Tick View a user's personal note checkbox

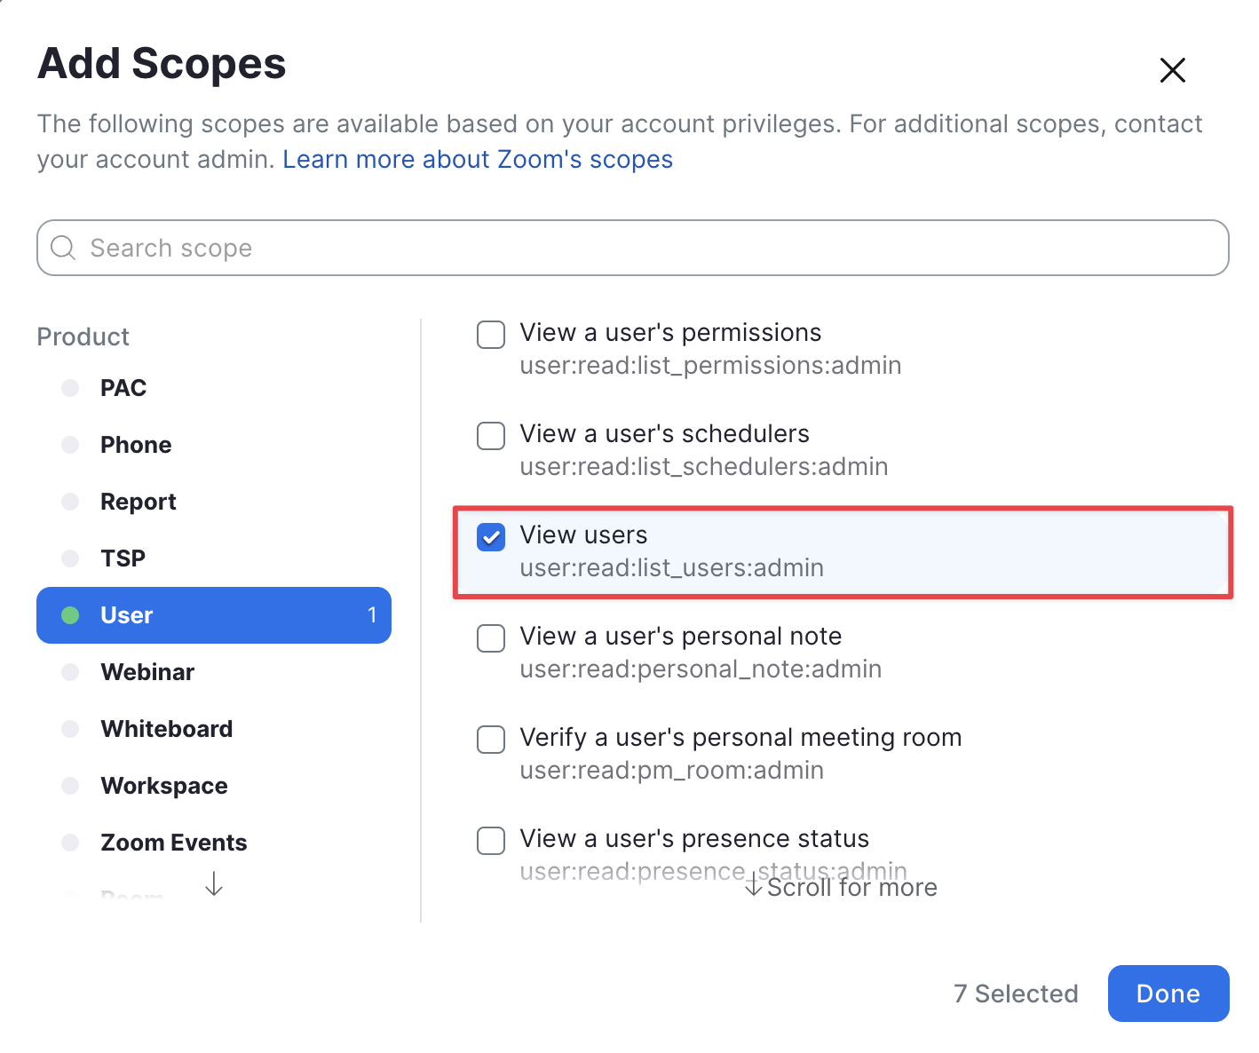tap(491, 638)
